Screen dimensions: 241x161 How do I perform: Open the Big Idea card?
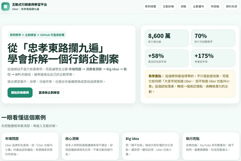[150, 146]
